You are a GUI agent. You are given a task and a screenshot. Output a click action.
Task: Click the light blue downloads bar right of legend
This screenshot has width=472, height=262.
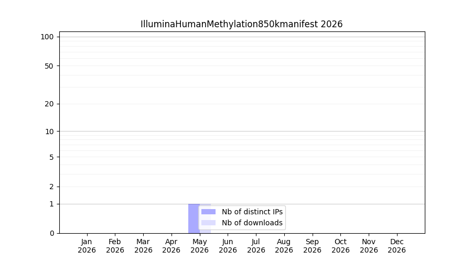click(205, 232)
